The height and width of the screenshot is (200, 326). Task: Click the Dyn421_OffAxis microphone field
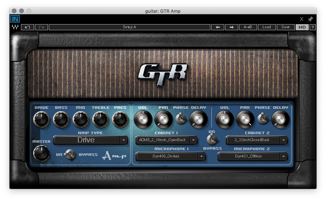(249, 156)
